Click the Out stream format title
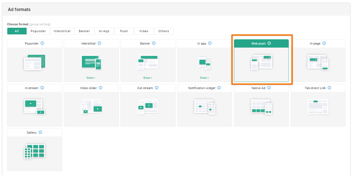Image resolution: width=352 pixels, height=176 pixels. pyautogui.click(x=145, y=88)
